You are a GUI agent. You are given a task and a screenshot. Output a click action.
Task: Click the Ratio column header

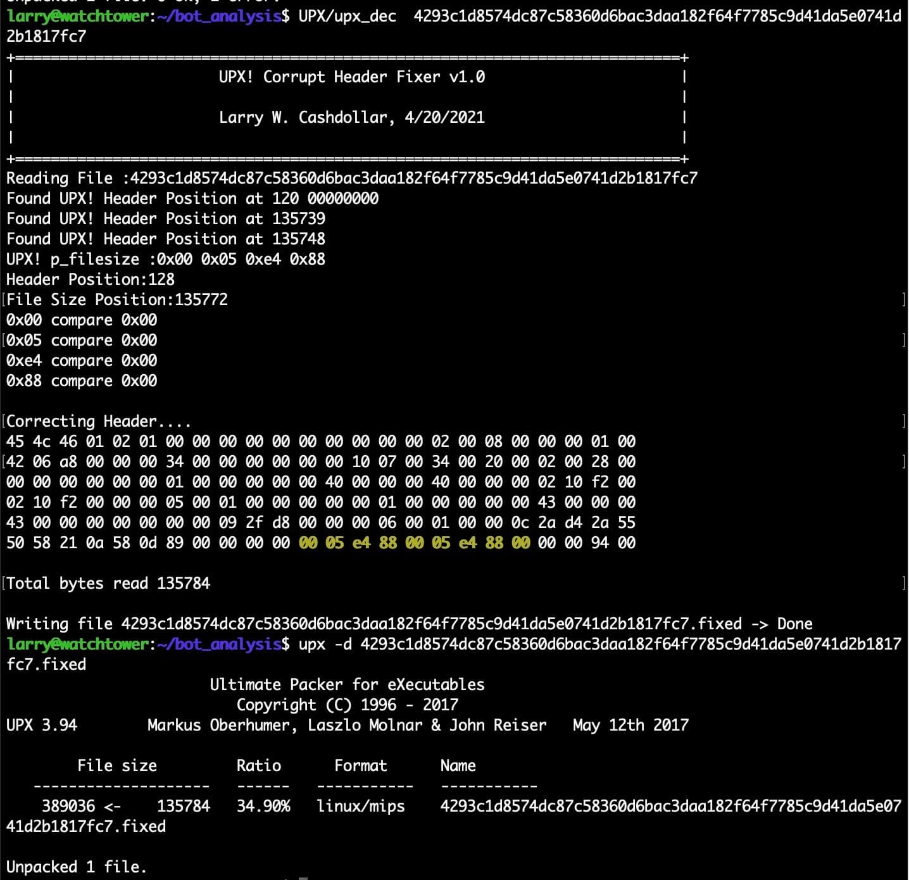(258, 766)
